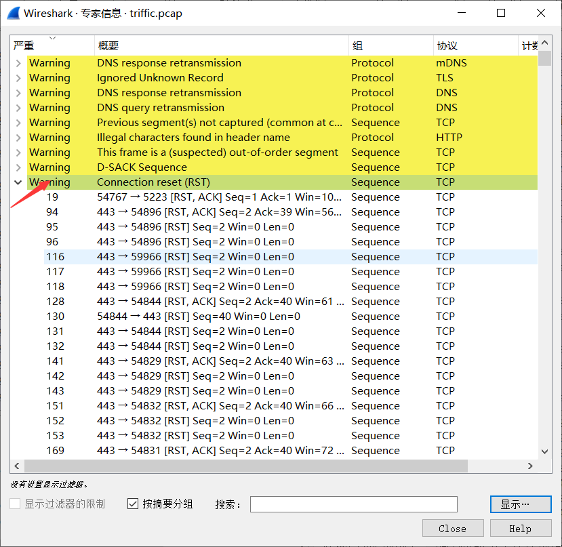Select packet 153 row
This screenshot has width=562, height=547.
[291, 436]
